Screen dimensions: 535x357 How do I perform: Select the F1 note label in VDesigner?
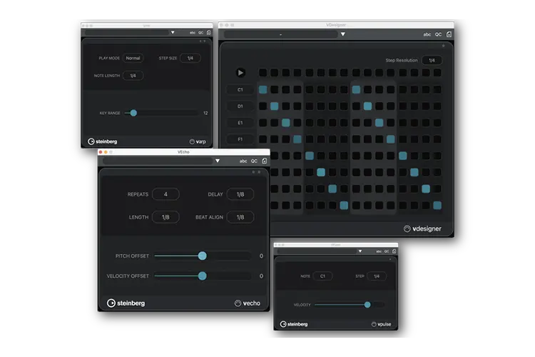pyautogui.click(x=240, y=139)
